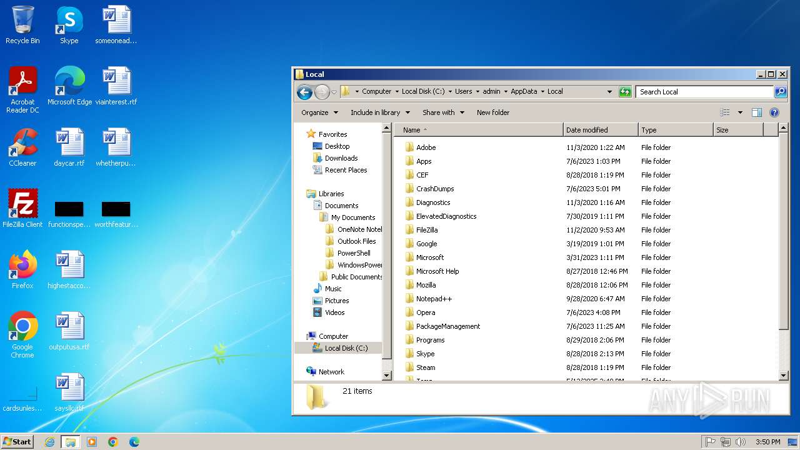Screen dimensions: 800x450
Task: Click the Explorer Back navigation button
Action: click(304, 92)
